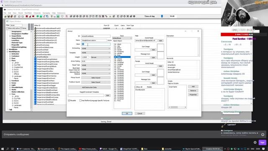268x151 pixels.
Task: Click Add Destruction Data button
Action: click(89, 87)
